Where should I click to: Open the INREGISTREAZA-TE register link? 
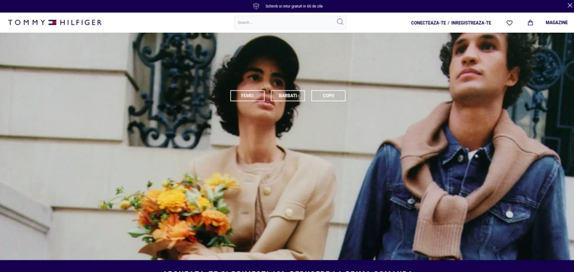(471, 23)
